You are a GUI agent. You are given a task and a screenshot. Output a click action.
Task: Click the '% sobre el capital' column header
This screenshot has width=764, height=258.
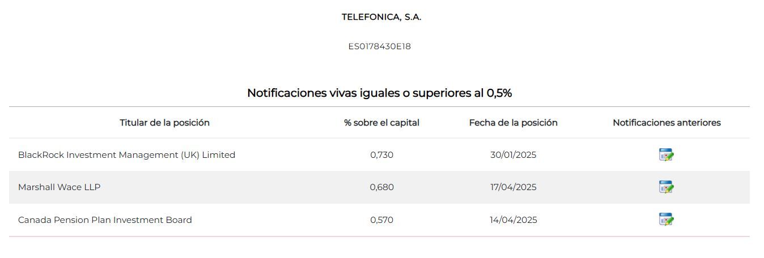(381, 123)
